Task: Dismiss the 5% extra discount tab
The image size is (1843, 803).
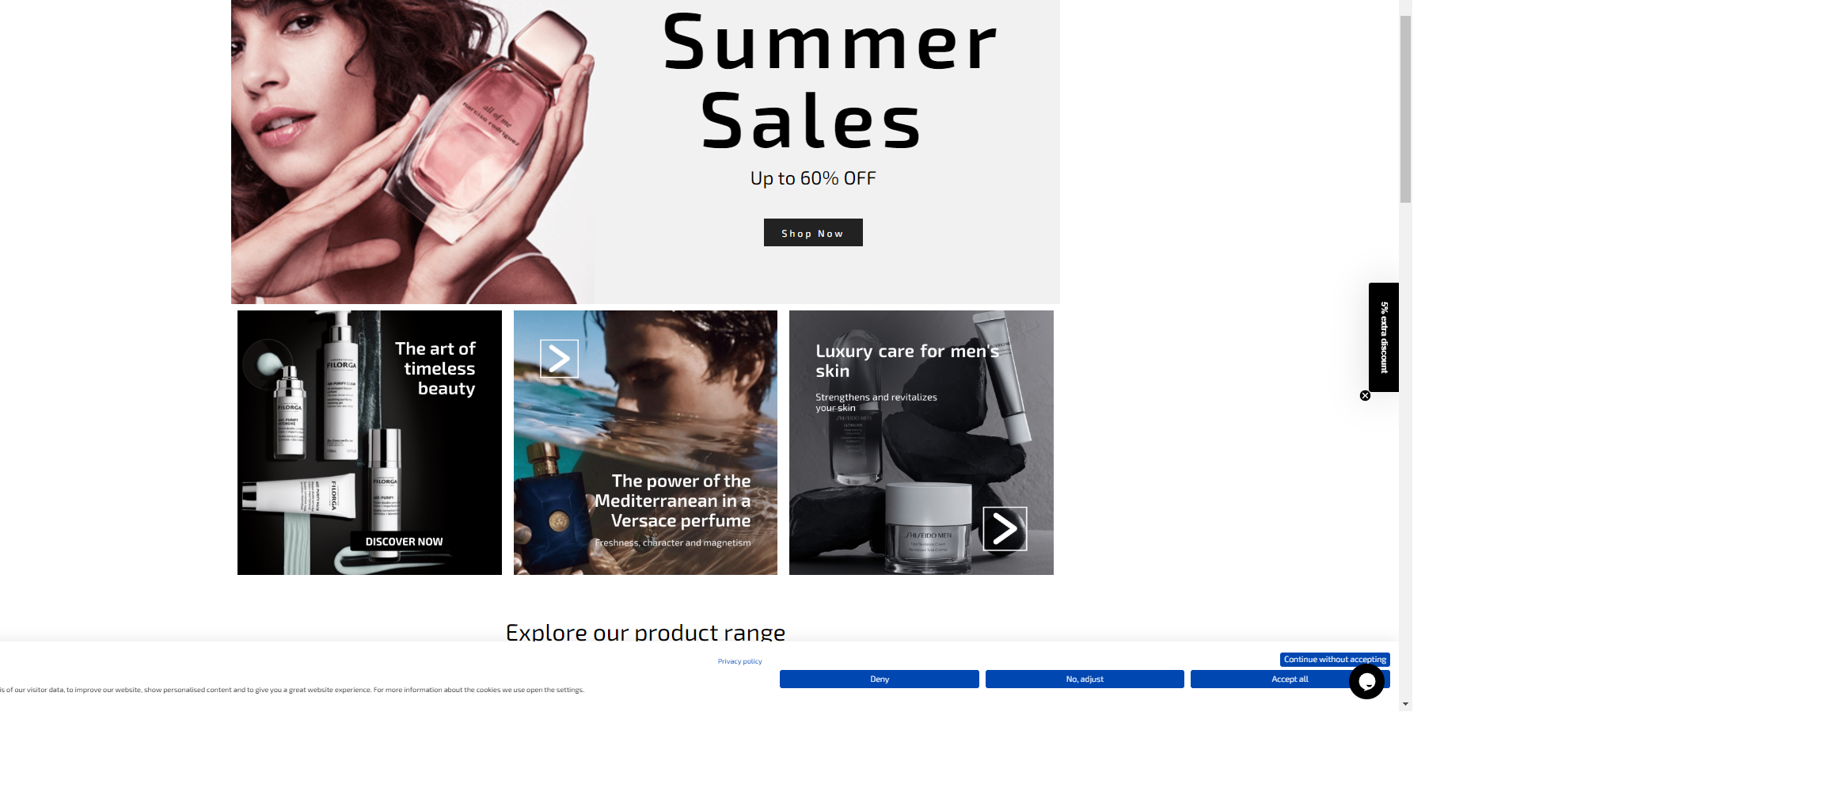Action: point(1365,396)
